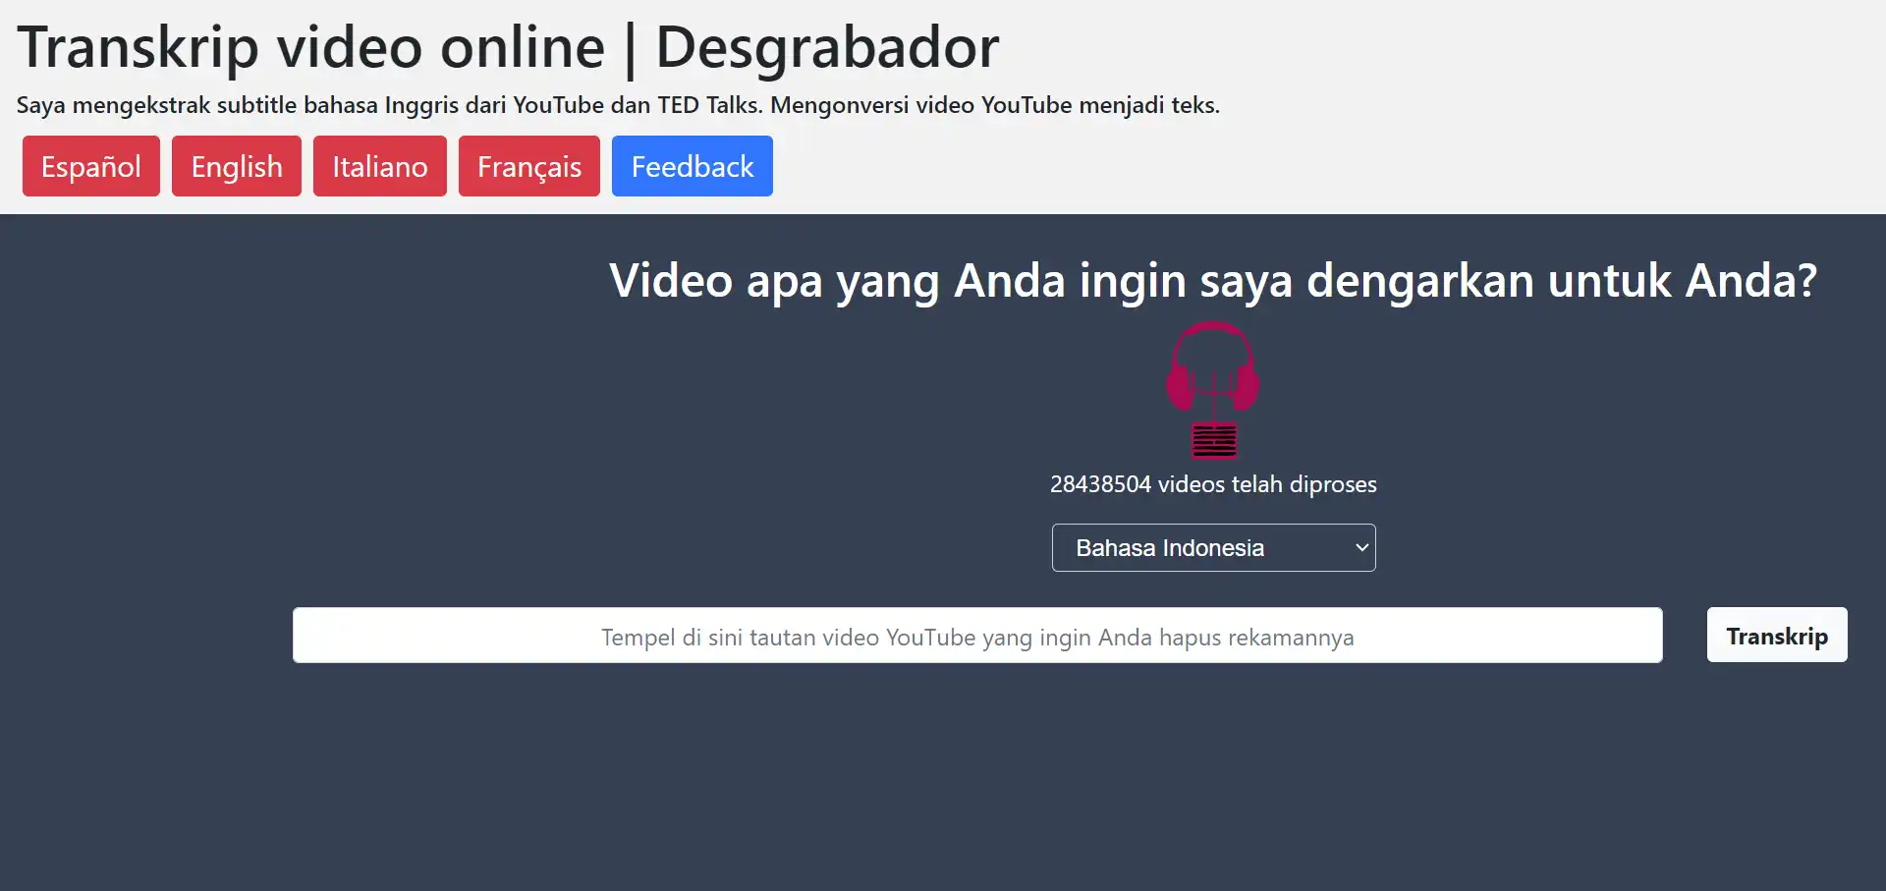Click the '28438504 videos telah diproses' counter
The image size is (1886, 891).
(x=1213, y=484)
